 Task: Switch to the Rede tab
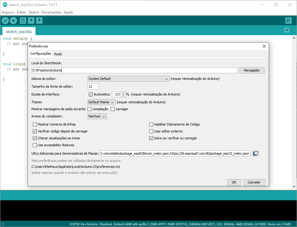click(58, 54)
